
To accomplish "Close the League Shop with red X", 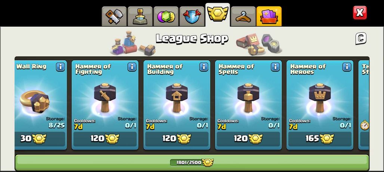I will (x=360, y=13).
